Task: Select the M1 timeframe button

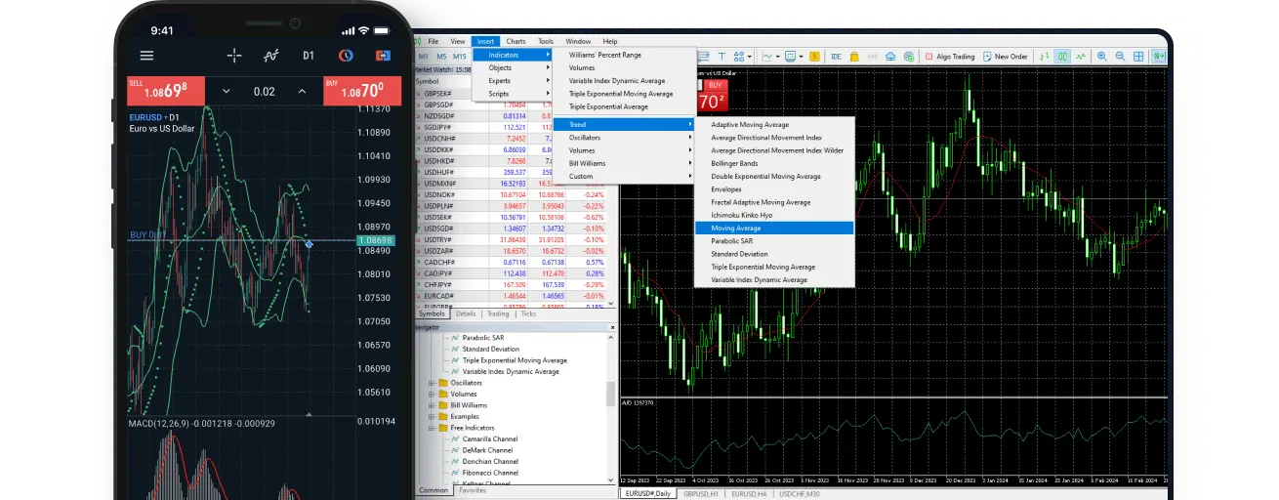Action: 424,57
